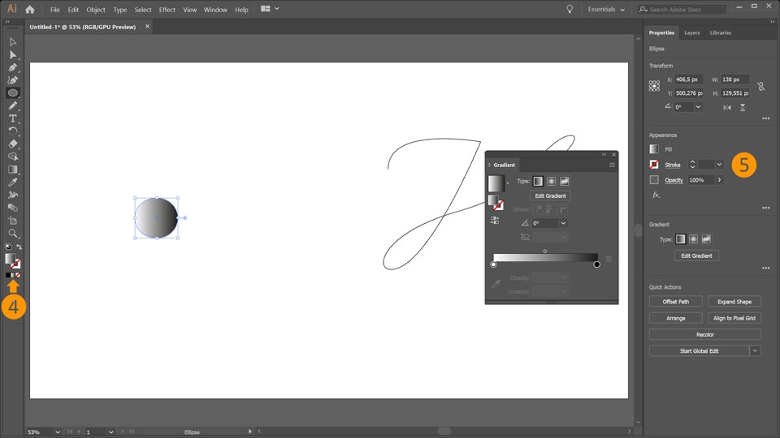780x438 pixels.
Task: Select the Curvature tool
Action: (x=13, y=80)
